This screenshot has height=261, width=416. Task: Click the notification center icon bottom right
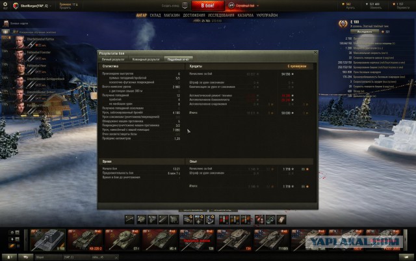[x=406, y=257]
